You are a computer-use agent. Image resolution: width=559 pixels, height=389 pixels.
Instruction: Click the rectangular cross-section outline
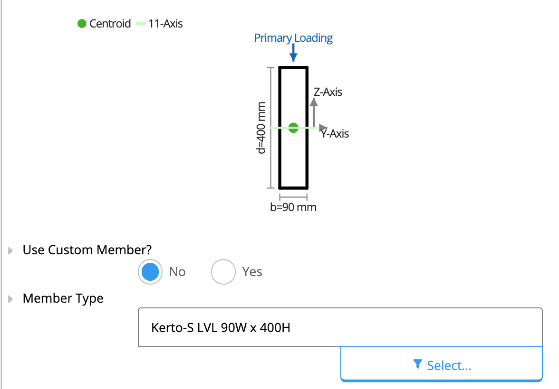(293, 128)
